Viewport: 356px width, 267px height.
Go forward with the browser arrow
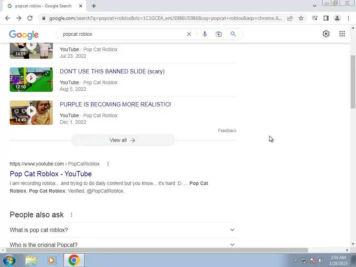pyautogui.click(x=19, y=18)
